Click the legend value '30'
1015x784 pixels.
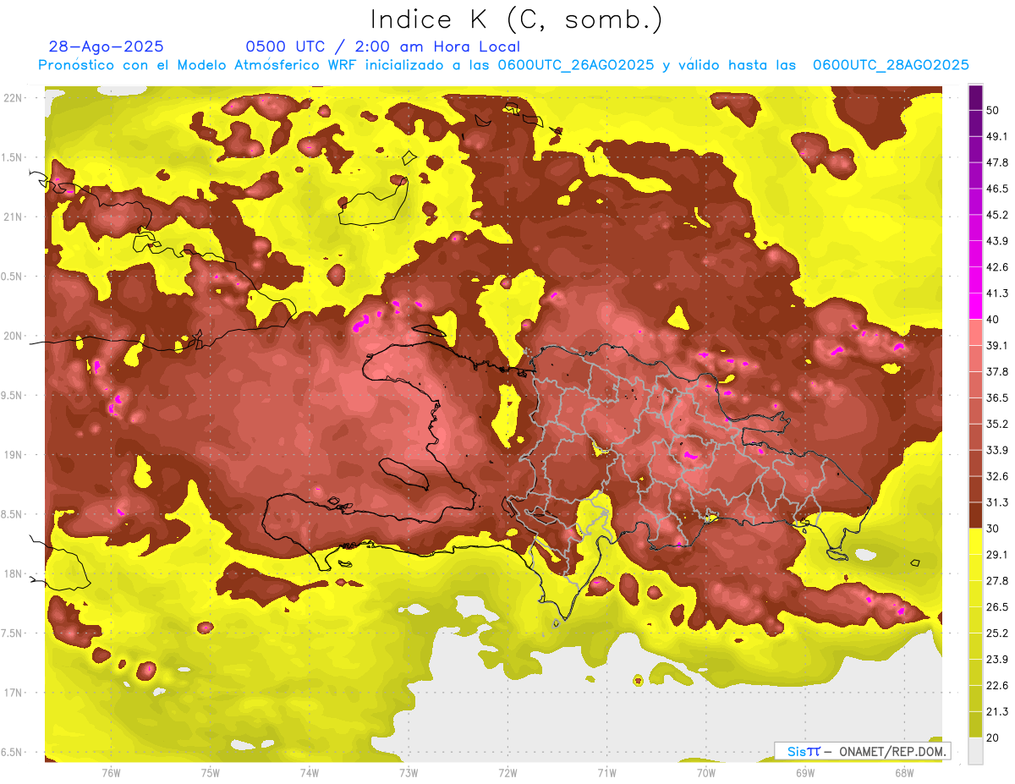click(992, 529)
